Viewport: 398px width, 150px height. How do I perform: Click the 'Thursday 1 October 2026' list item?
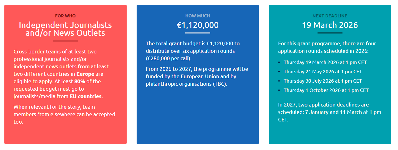[326, 90]
